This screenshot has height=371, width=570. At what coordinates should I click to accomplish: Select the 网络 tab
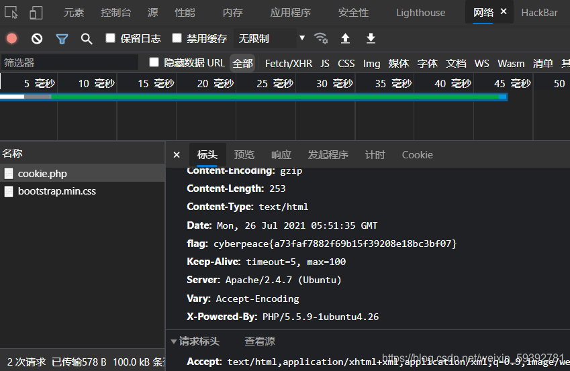(483, 13)
